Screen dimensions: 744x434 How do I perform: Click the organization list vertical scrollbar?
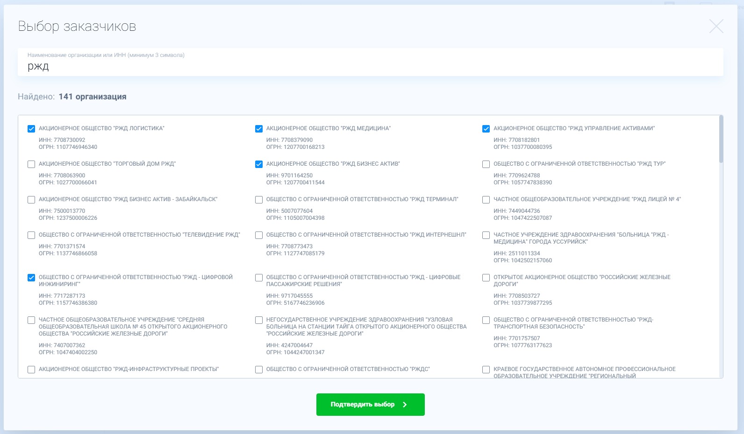click(x=721, y=139)
